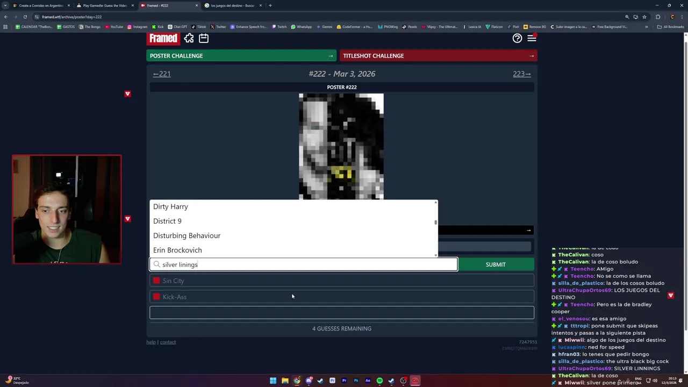
Task: Click the Kick-Ass wrong guess row
Action: (342, 297)
